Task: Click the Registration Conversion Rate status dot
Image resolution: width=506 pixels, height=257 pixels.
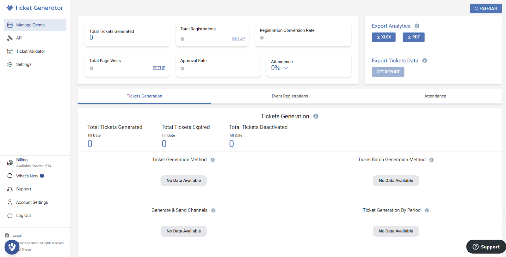Action: click(x=262, y=38)
